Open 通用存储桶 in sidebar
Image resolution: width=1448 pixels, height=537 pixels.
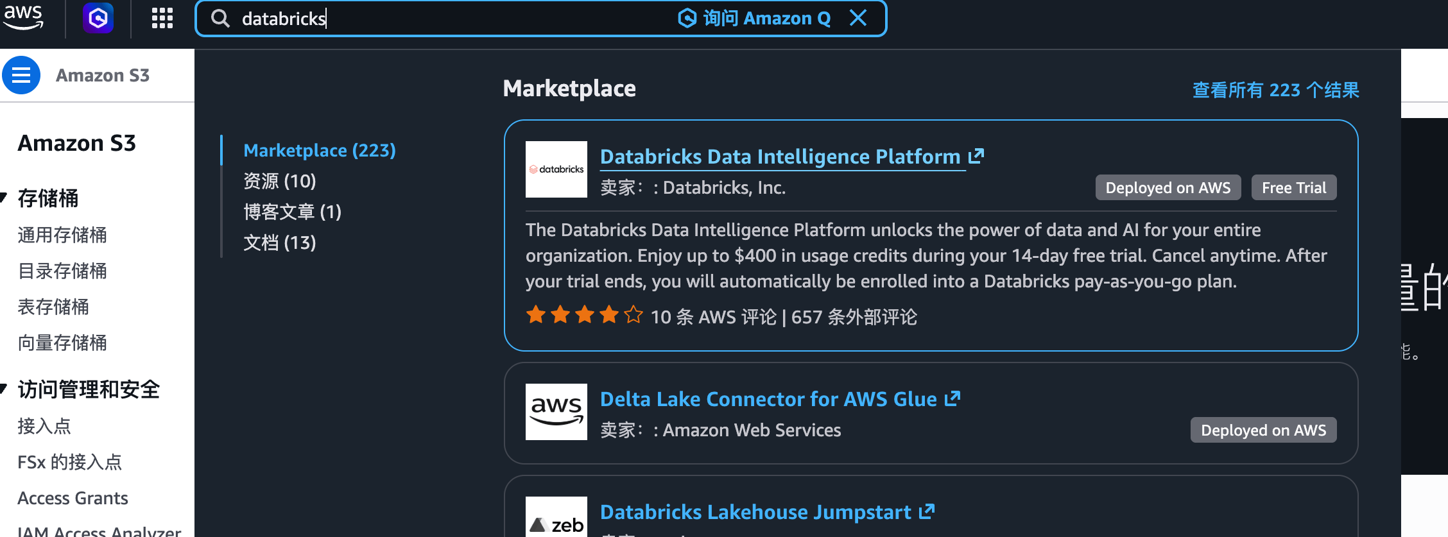pos(62,235)
